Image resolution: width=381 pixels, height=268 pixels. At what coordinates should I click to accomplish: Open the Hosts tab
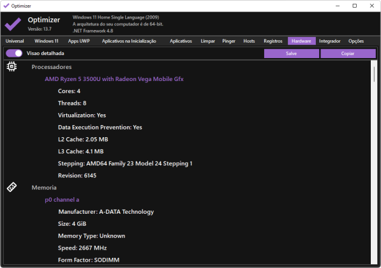[249, 41]
